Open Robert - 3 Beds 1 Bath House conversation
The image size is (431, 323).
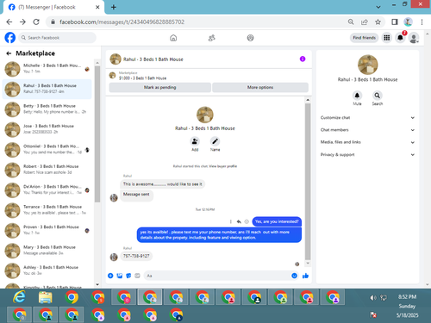click(x=47, y=170)
